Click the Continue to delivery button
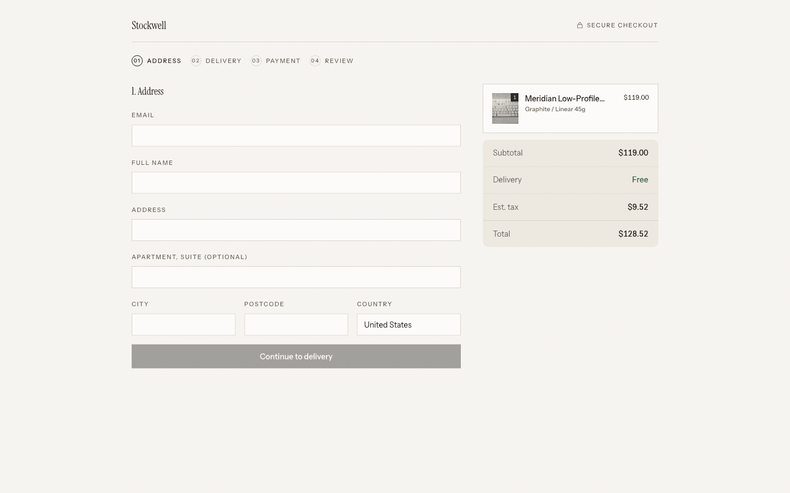The image size is (790, 493). click(x=296, y=357)
